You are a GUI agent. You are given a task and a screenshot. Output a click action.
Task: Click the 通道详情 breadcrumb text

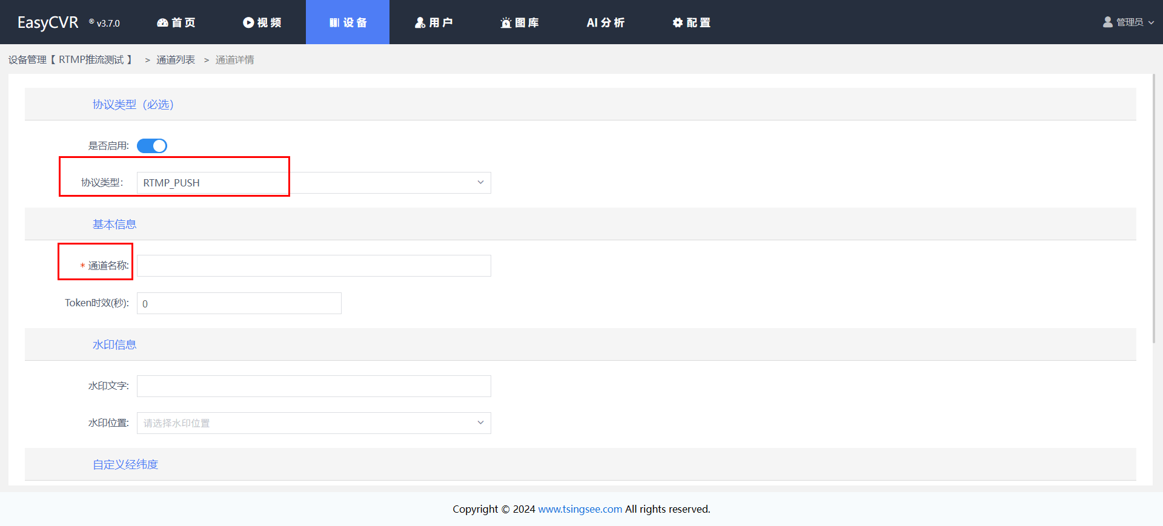coord(235,59)
